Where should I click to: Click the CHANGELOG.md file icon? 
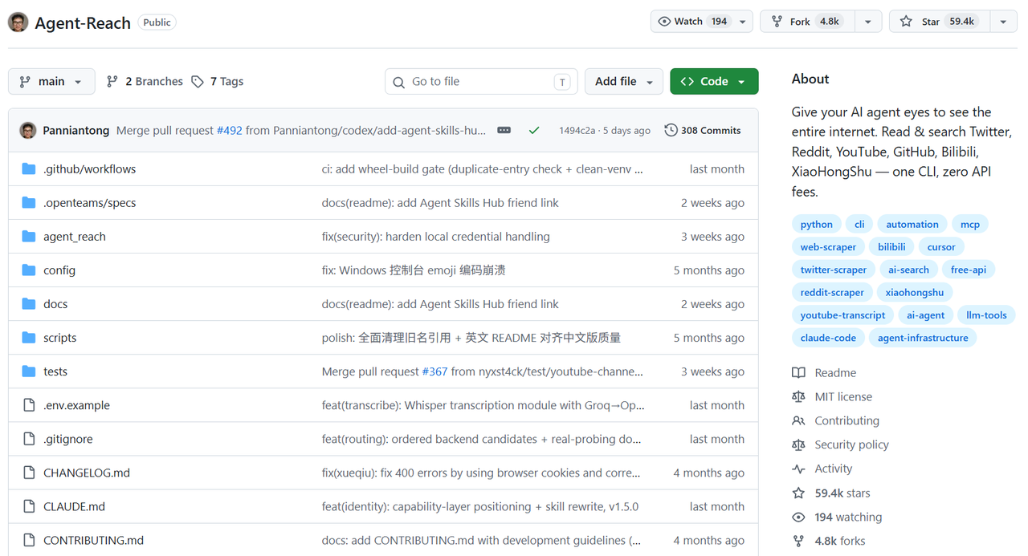29,473
